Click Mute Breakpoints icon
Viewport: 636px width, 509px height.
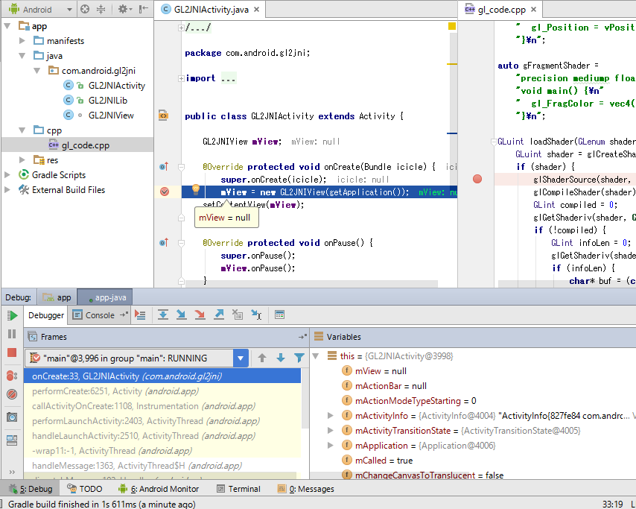tap(12, 394)
